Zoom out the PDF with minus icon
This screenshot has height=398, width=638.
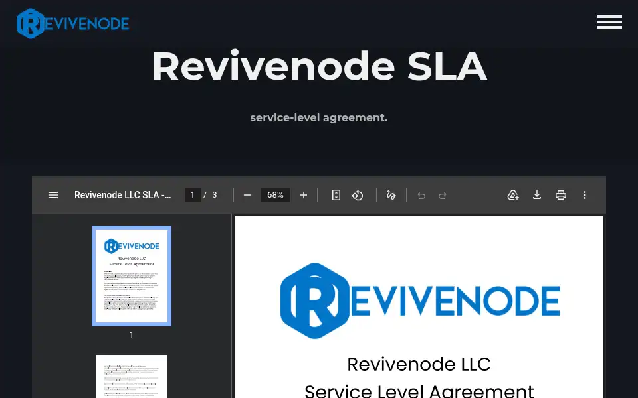(247, 195)
